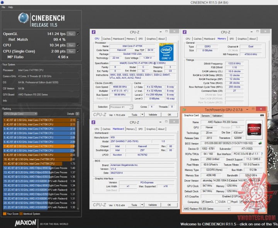
Task: Click the BIOS Version field in GPU-Z
Action: 229,143
